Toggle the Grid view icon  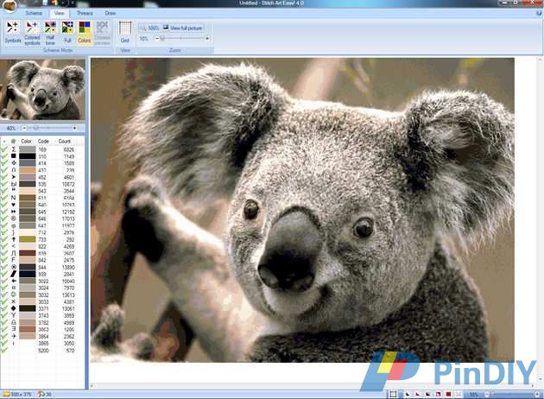pos(125,32)
